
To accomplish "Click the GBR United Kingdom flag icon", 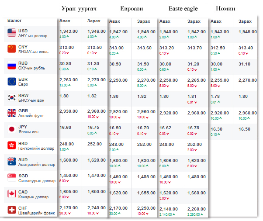I will [x=12, y=113].
